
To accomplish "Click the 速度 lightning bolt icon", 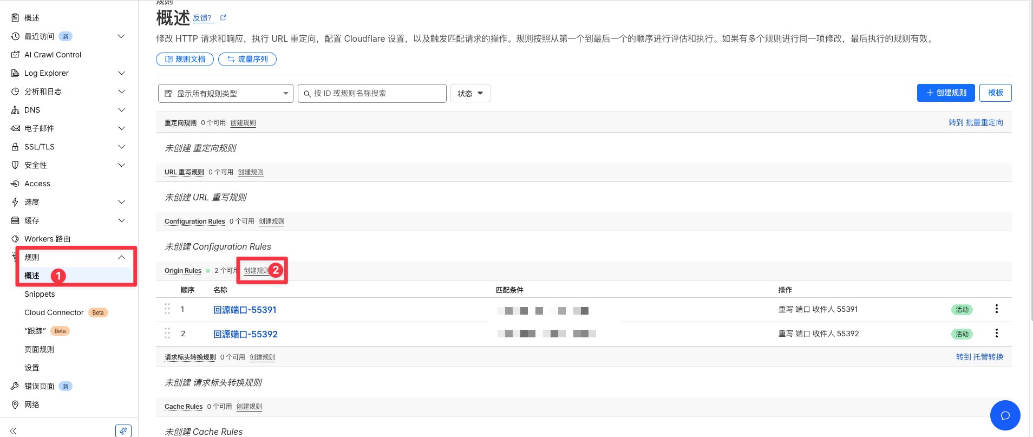I will (x=15, y=202).
